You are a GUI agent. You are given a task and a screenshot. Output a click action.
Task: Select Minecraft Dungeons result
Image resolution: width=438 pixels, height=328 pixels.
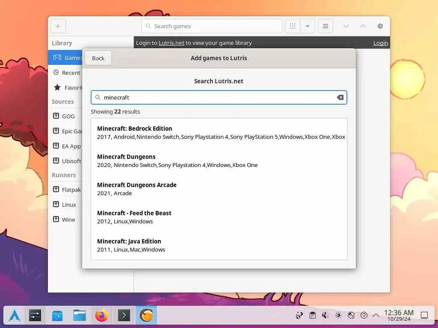219,161
